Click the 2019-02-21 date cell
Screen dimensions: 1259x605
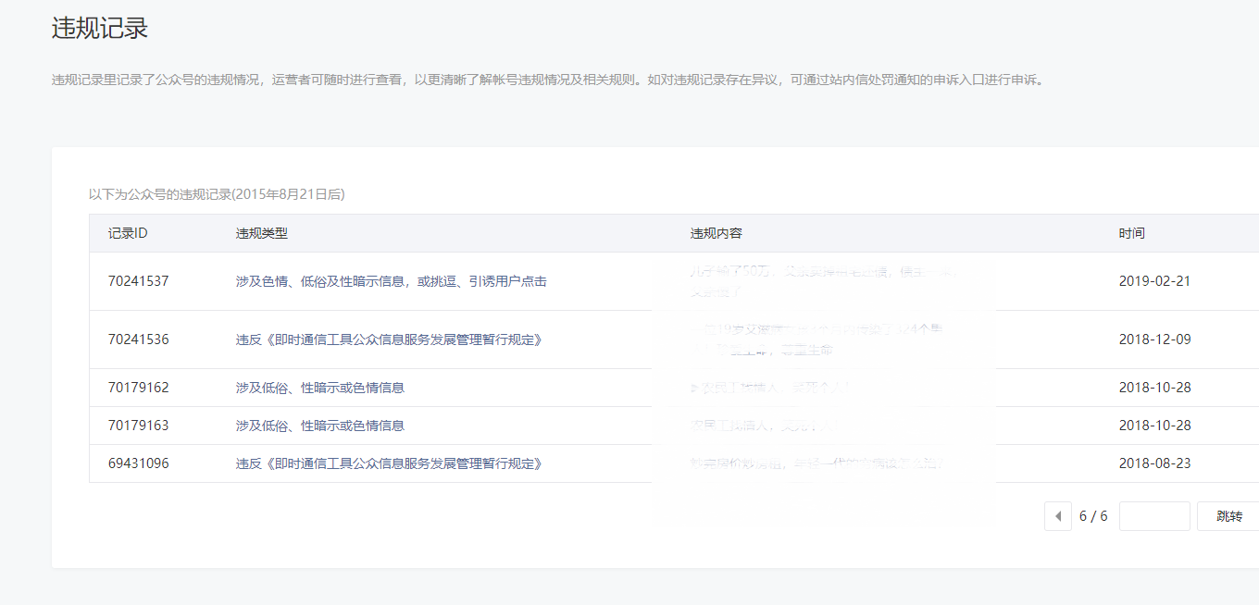[x=1154, y=281]
